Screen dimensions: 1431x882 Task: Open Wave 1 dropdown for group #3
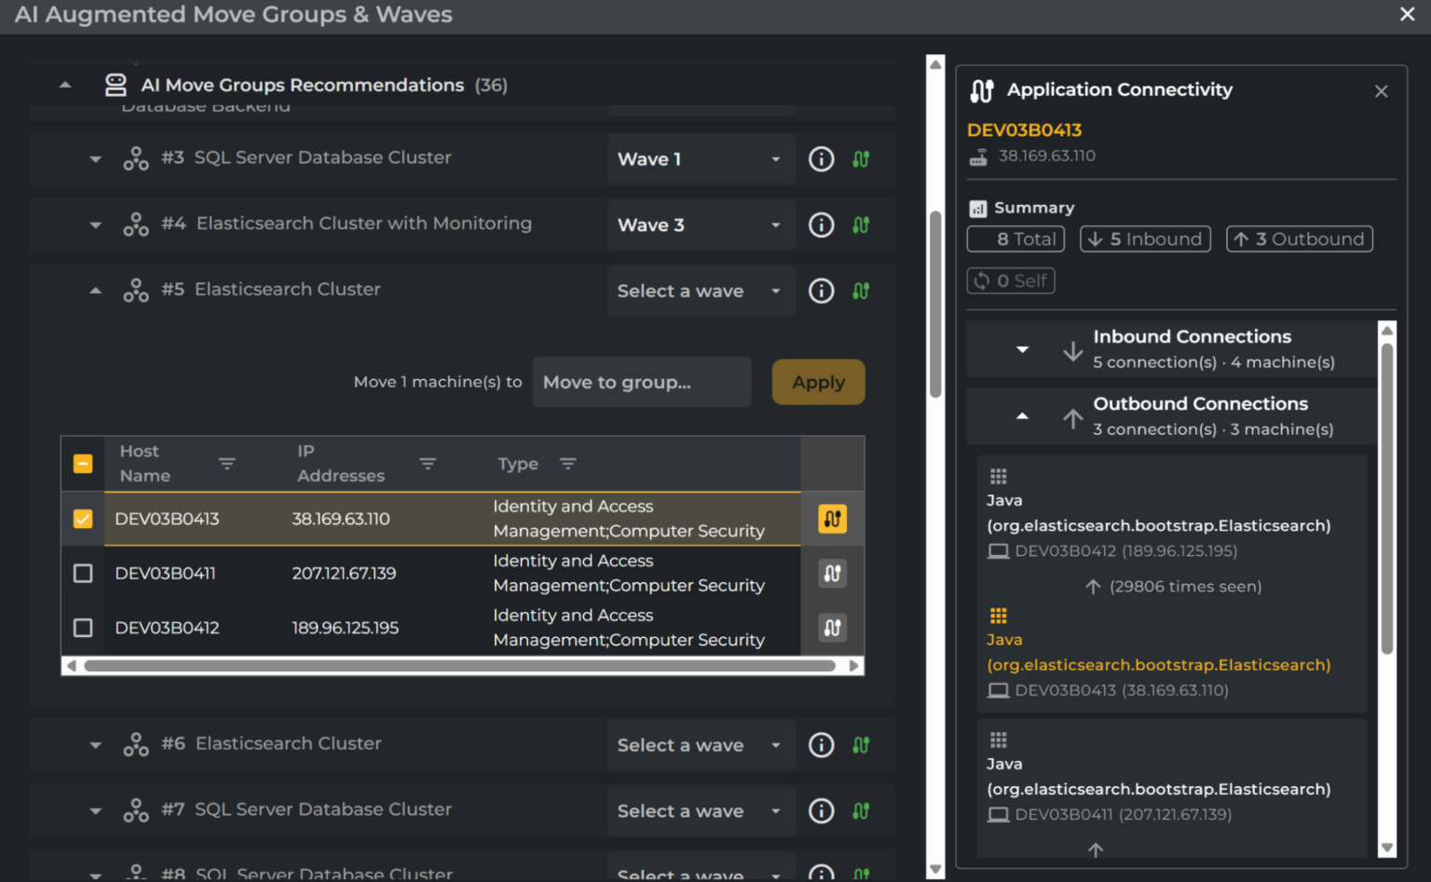(x=701, y=159)
